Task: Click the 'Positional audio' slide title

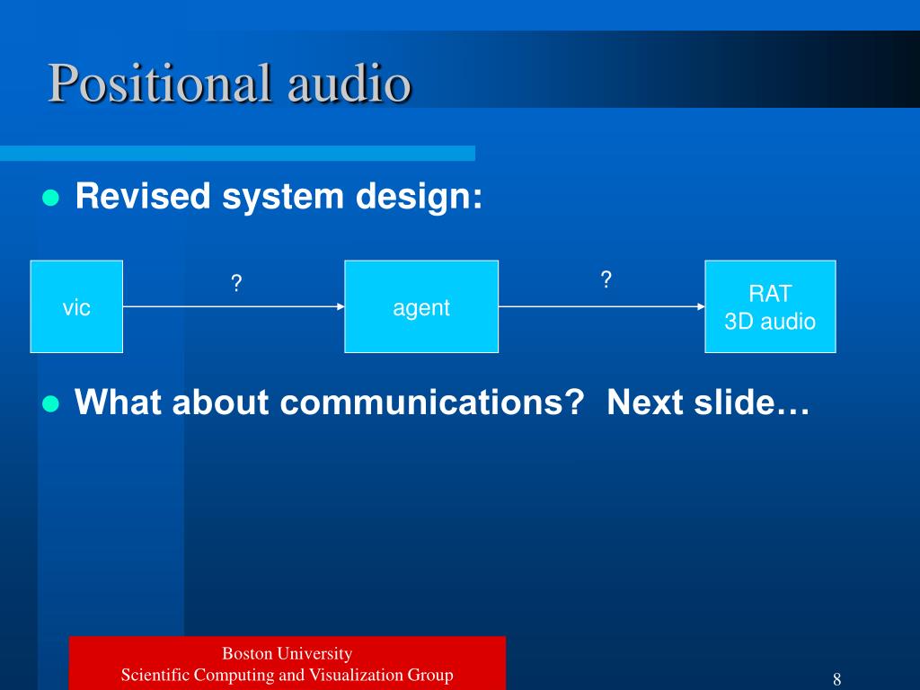Action: tap(229, 84)
